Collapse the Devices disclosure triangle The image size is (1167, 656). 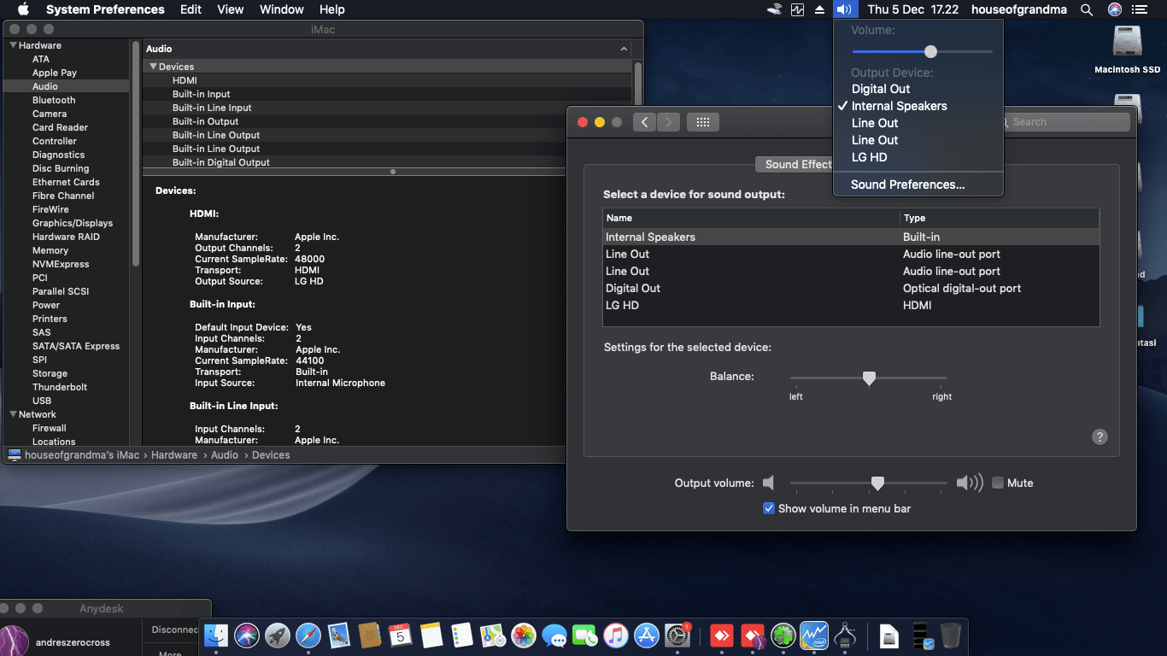coord(153,67)
